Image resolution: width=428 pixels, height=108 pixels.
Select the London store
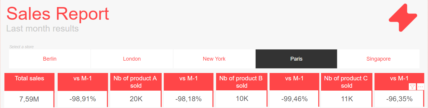click(x=132, y=59)
